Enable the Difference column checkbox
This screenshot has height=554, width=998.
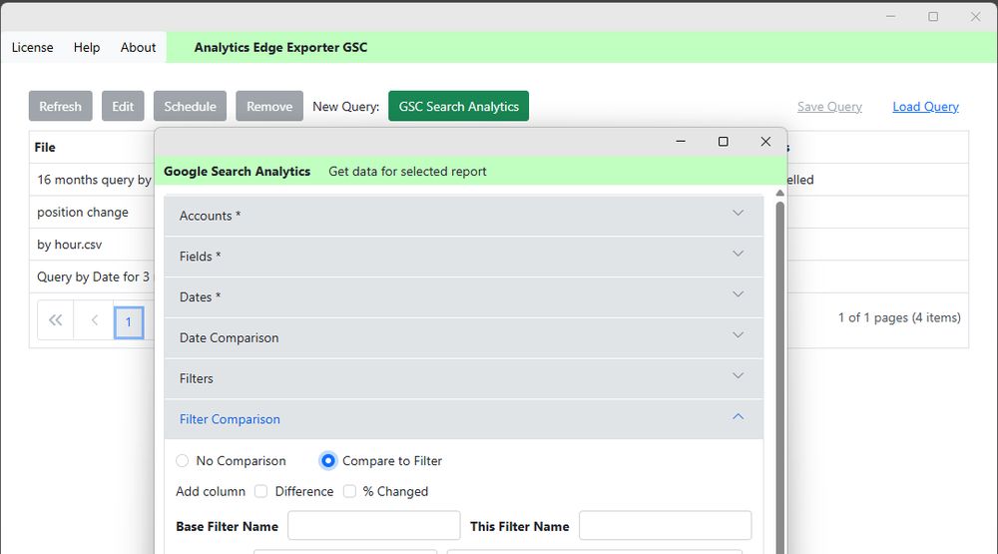point(260,491)
